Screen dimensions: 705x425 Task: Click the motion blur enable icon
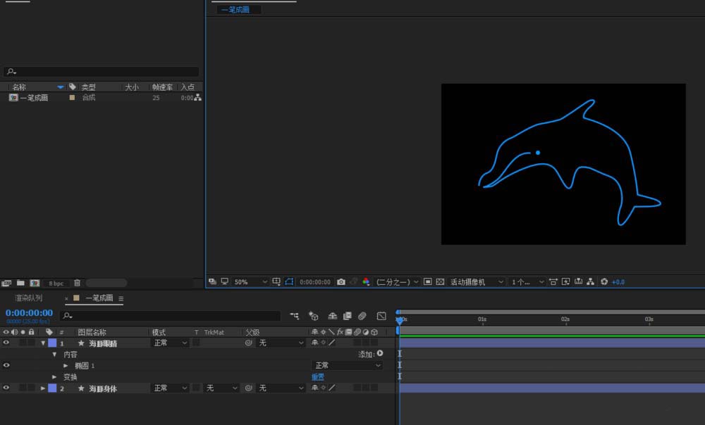(x=362, y=317)
